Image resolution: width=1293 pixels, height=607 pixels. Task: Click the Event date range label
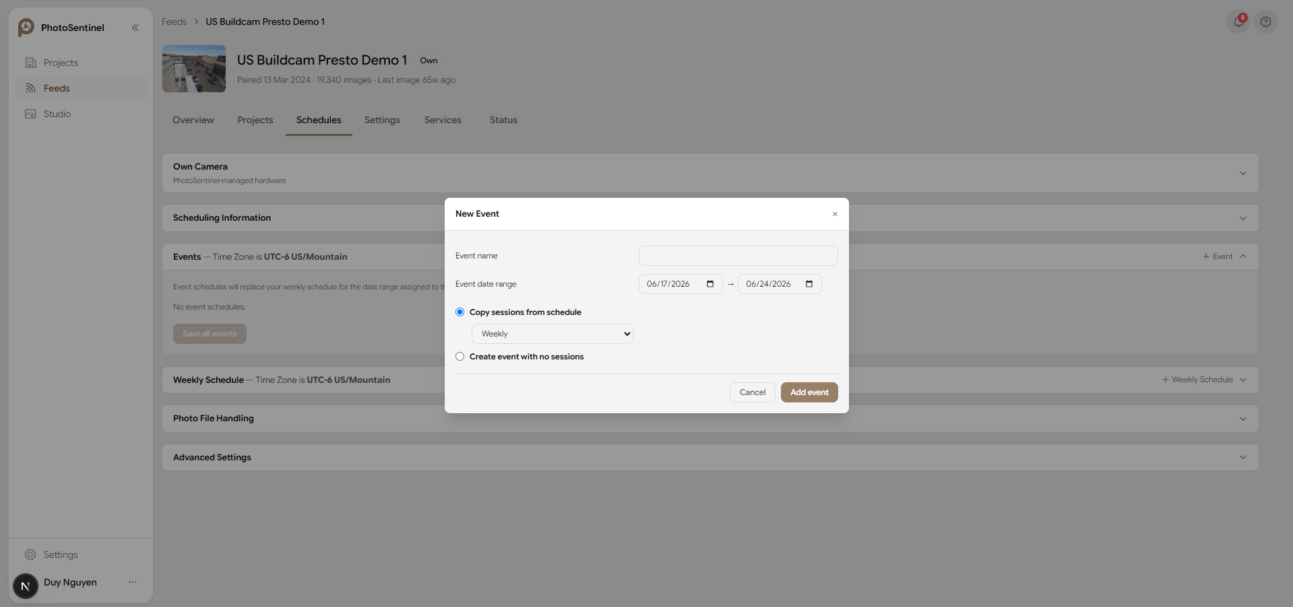(x=486, y=284)
